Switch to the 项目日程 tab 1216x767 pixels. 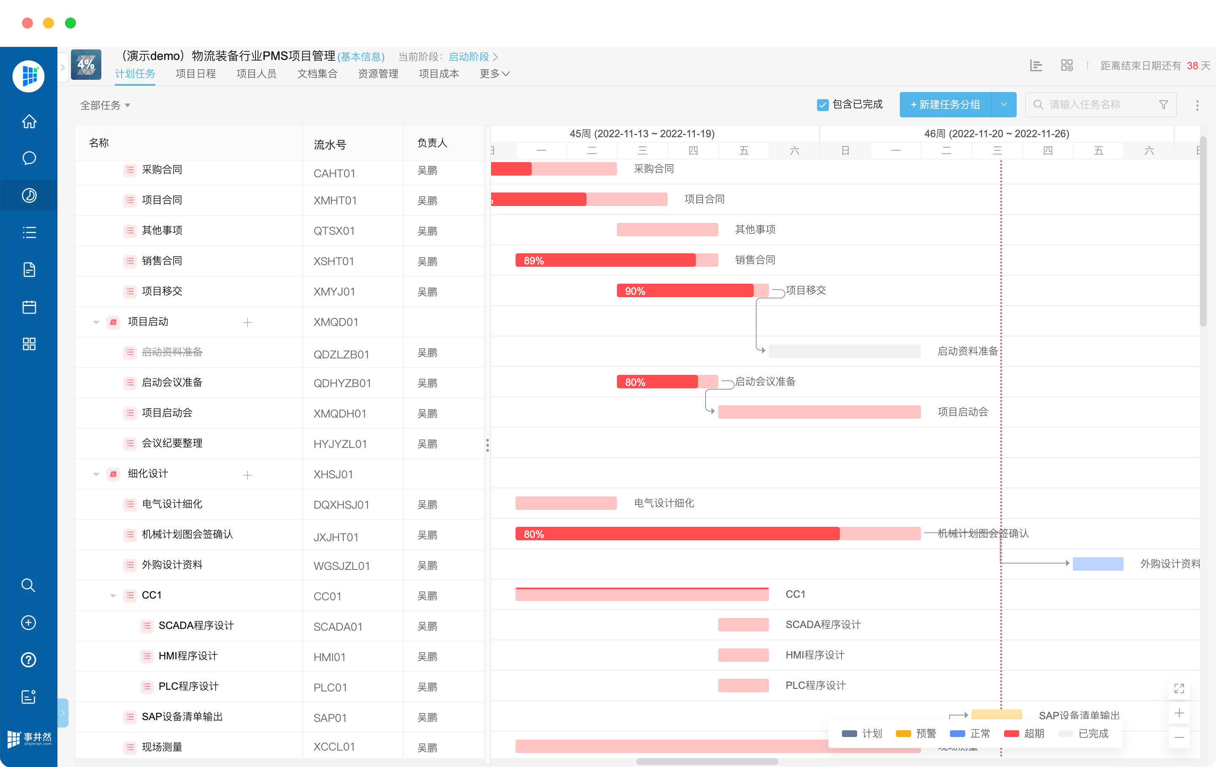pos(195,74)
